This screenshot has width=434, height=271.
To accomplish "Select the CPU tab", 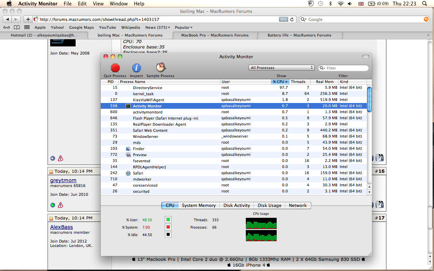I will pyautogui.click(x=170, y=205).
